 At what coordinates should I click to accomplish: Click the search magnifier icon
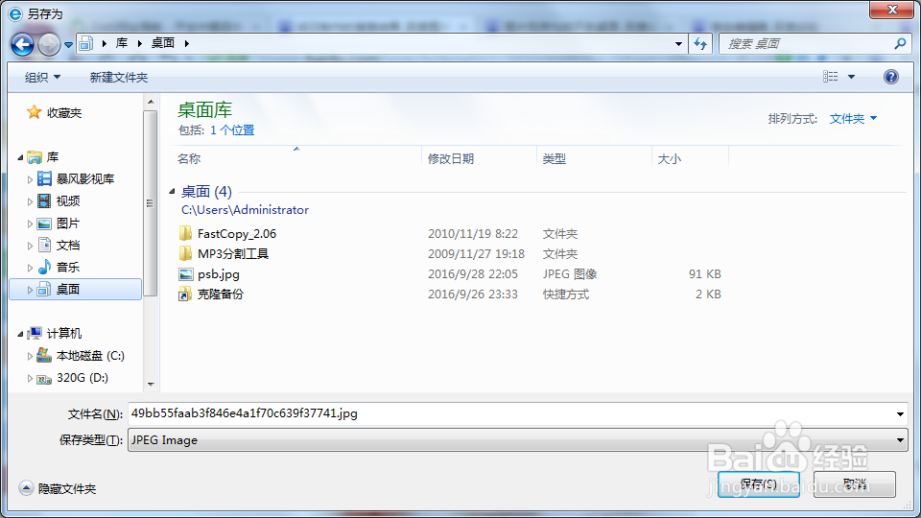click(x=900, y=43)
